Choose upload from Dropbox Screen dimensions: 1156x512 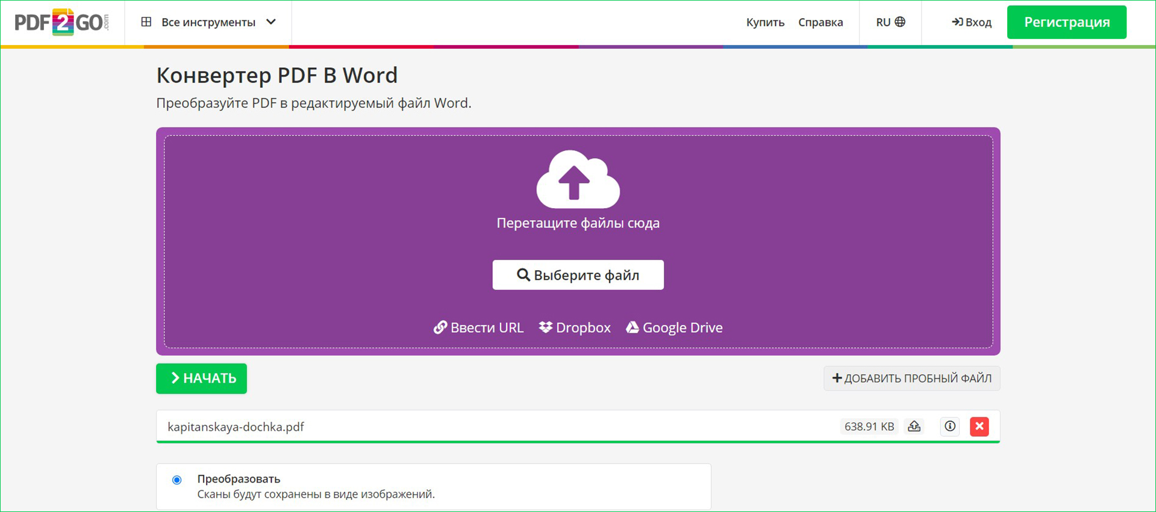pyautogui.click(x=575, y=327)
